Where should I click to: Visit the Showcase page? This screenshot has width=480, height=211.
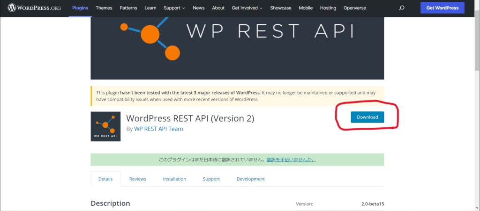click(281, 8)
